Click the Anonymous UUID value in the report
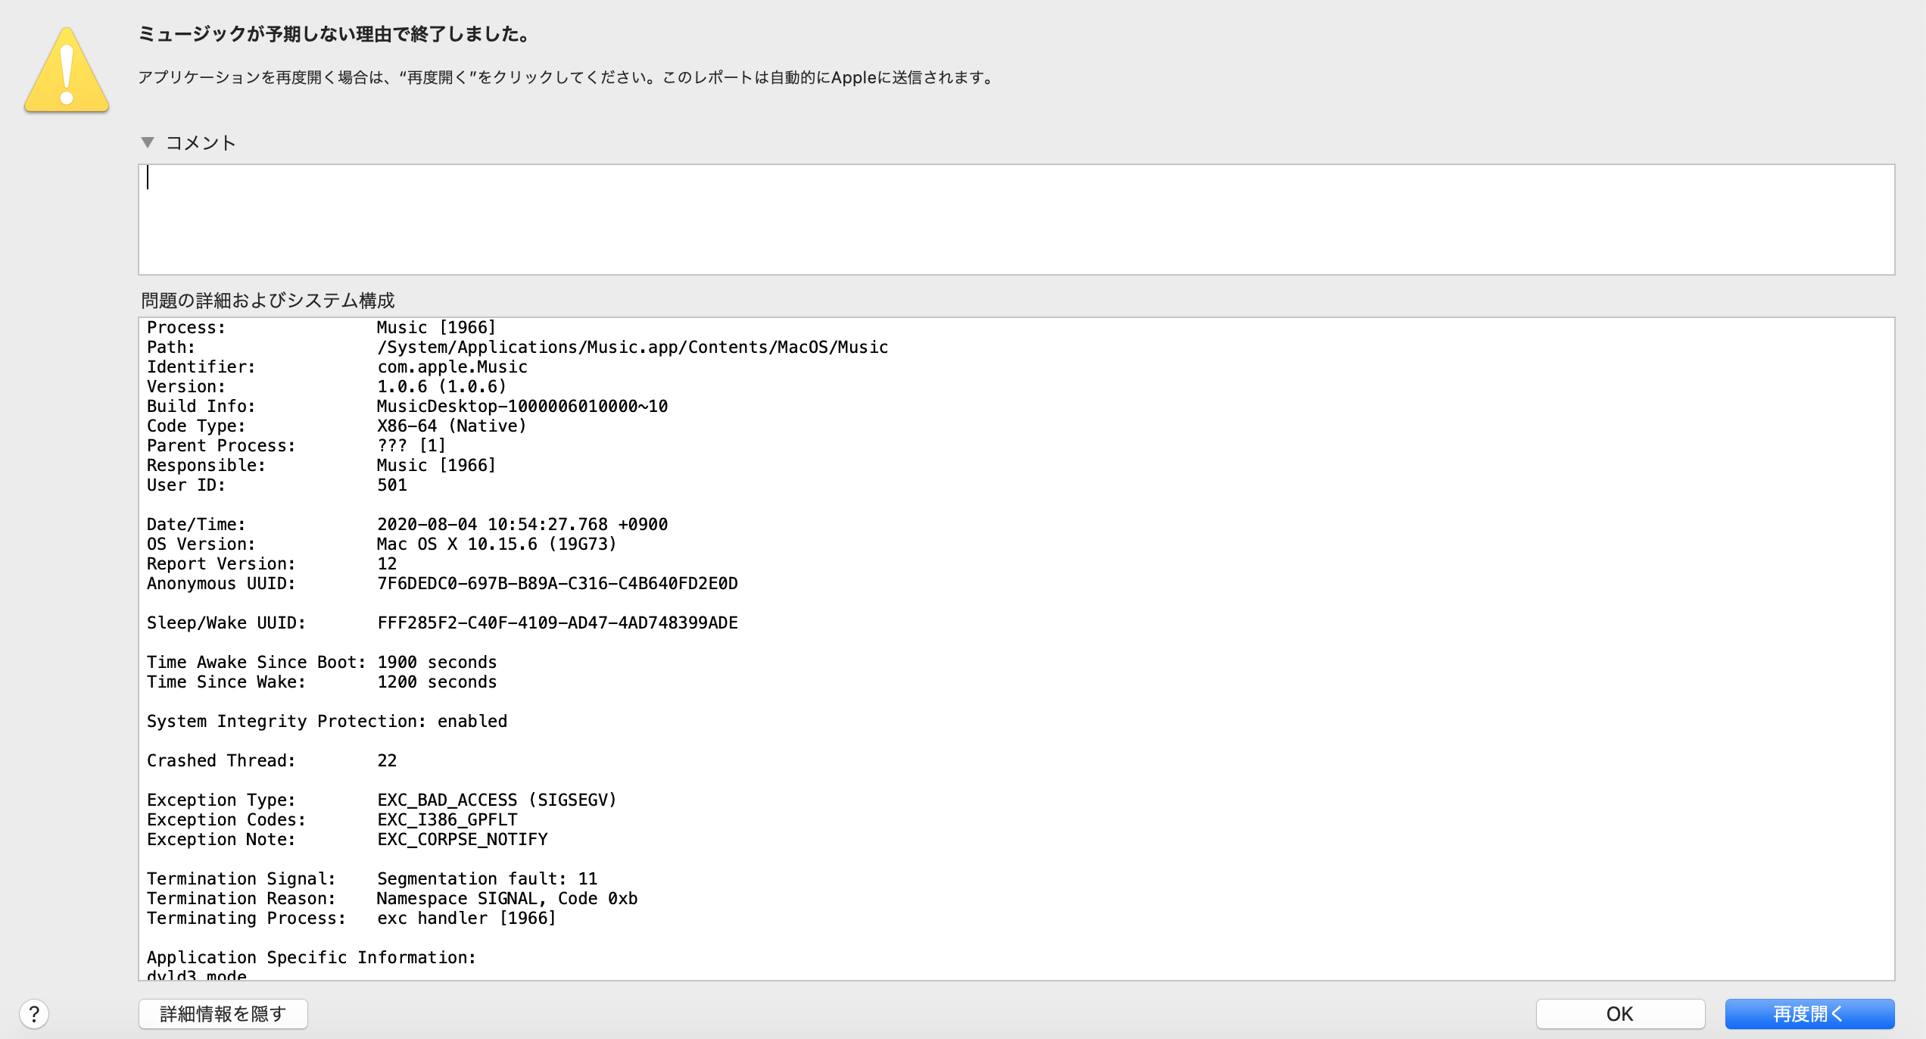This screenshot has width=1926, height=1039. point(557,583)
